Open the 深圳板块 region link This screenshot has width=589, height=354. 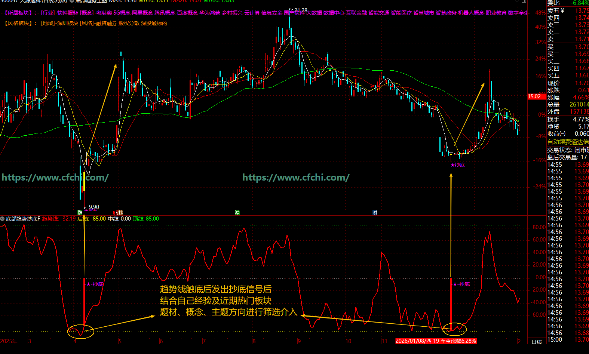tap(68, 23)
